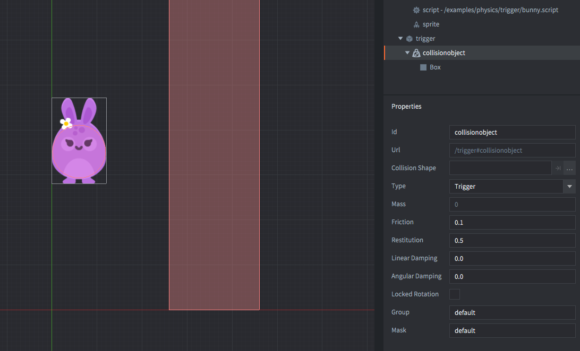Click the collisionobject component icon
The width and height of the screenshot is (580, 351).
[416, 53]
